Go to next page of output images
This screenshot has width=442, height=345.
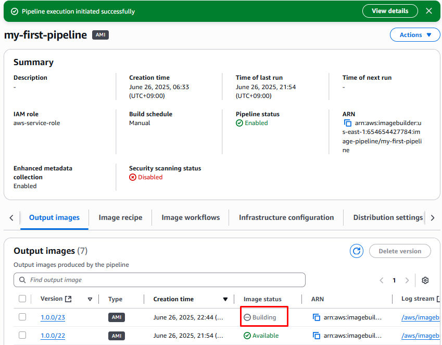407,280
